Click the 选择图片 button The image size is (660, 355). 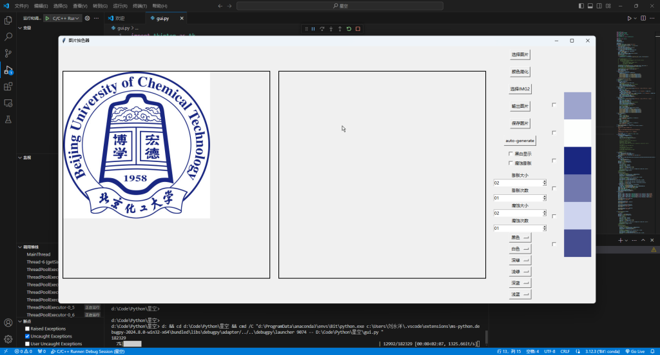pos(519,55)
